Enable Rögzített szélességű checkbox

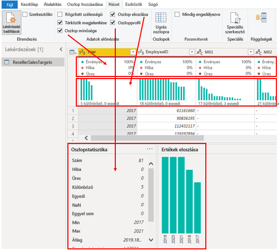[60, 14]
